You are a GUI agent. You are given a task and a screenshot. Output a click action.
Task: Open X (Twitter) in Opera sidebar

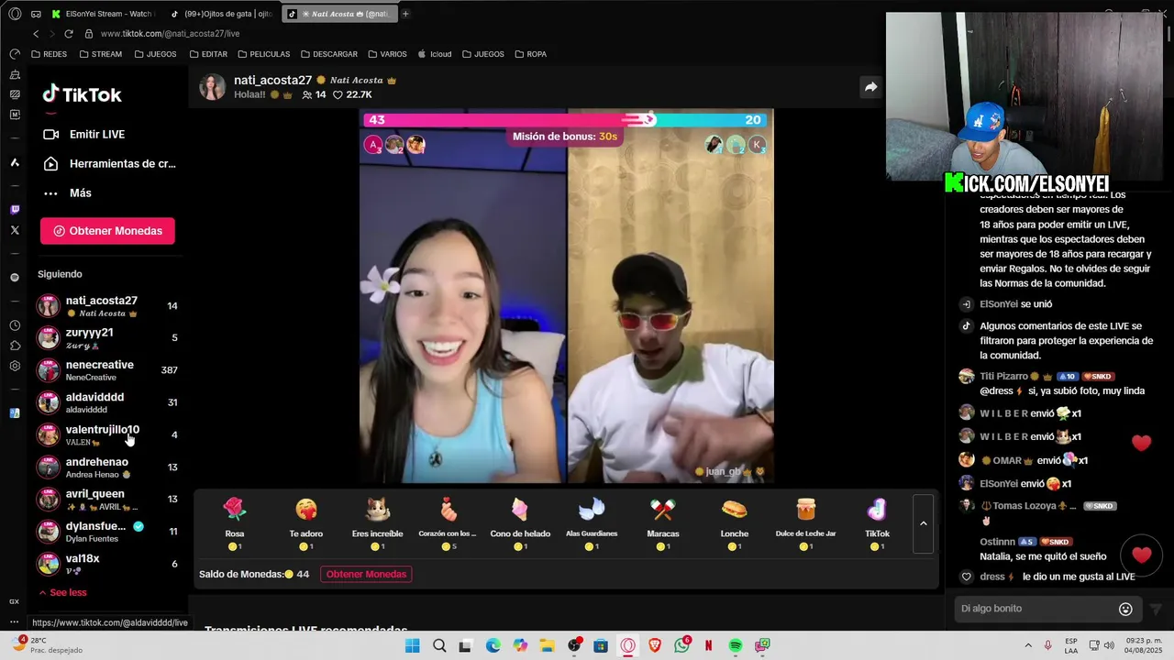click(15, 230)
